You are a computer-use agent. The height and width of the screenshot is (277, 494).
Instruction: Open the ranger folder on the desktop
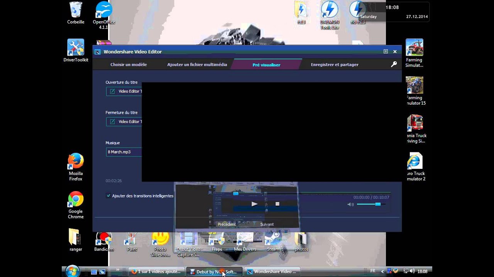click(x=76, y=240)
